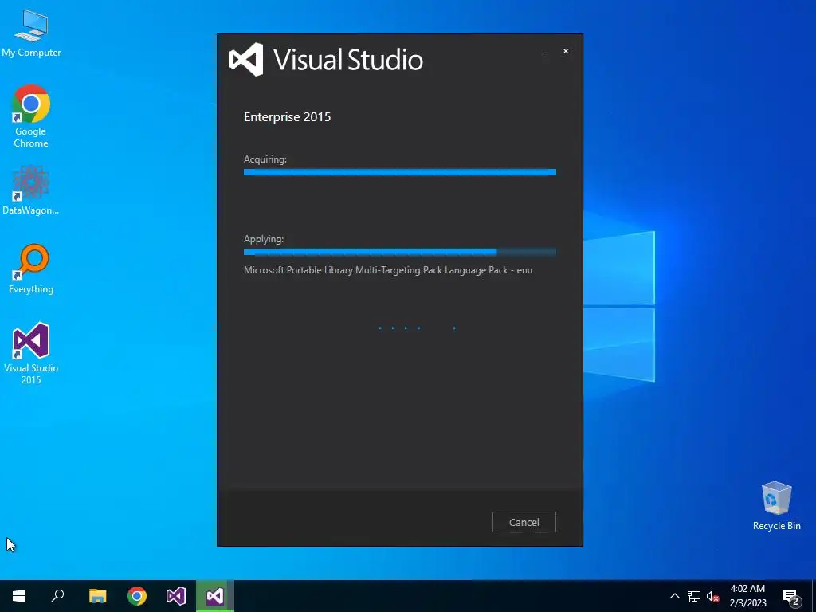Open the muted volume tray icon
Viewport: 816px width, 612px height.
click(712, 596)
